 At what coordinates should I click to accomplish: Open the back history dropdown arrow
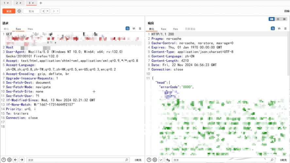tap(48, 11)
